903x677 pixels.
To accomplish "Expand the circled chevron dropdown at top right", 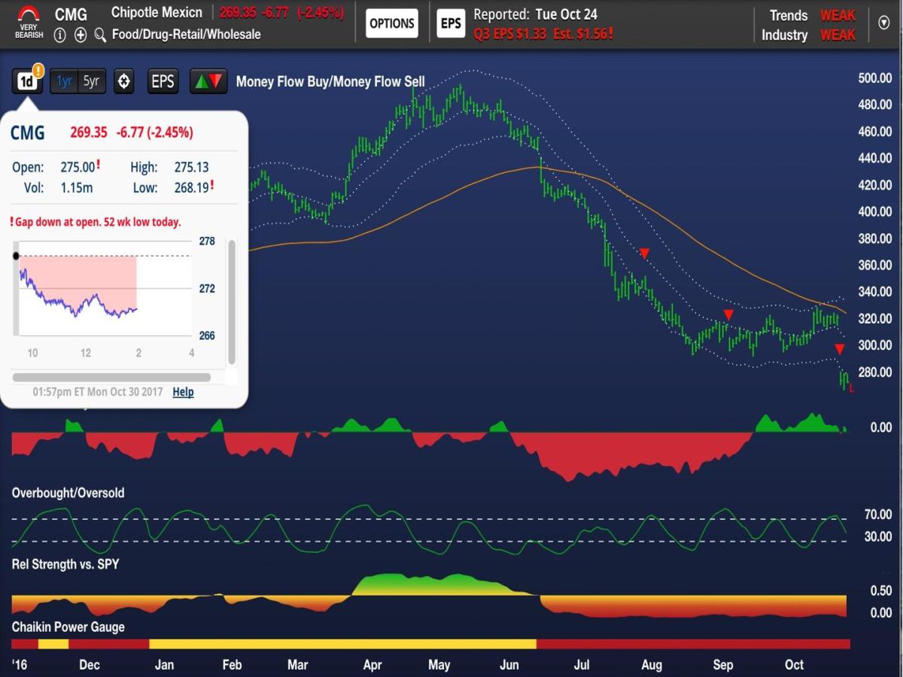I will point(883,23).
